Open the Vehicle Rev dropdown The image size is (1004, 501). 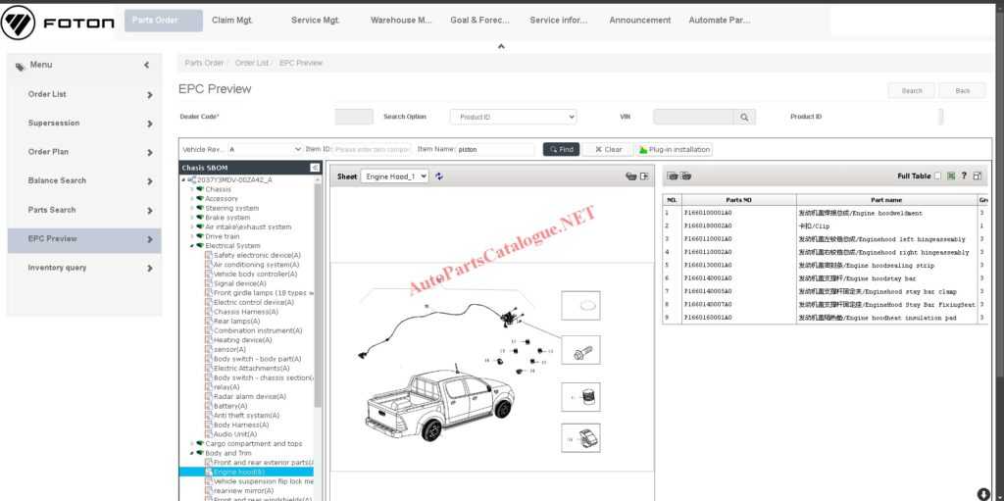tap(265, 150)
